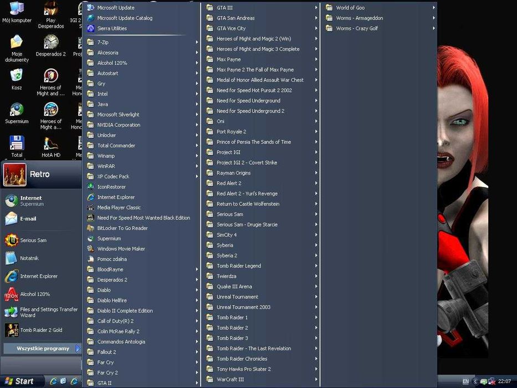Launch Internet Explorer from programs list
The height and width of the screenshot is (388, 517).
142,197
